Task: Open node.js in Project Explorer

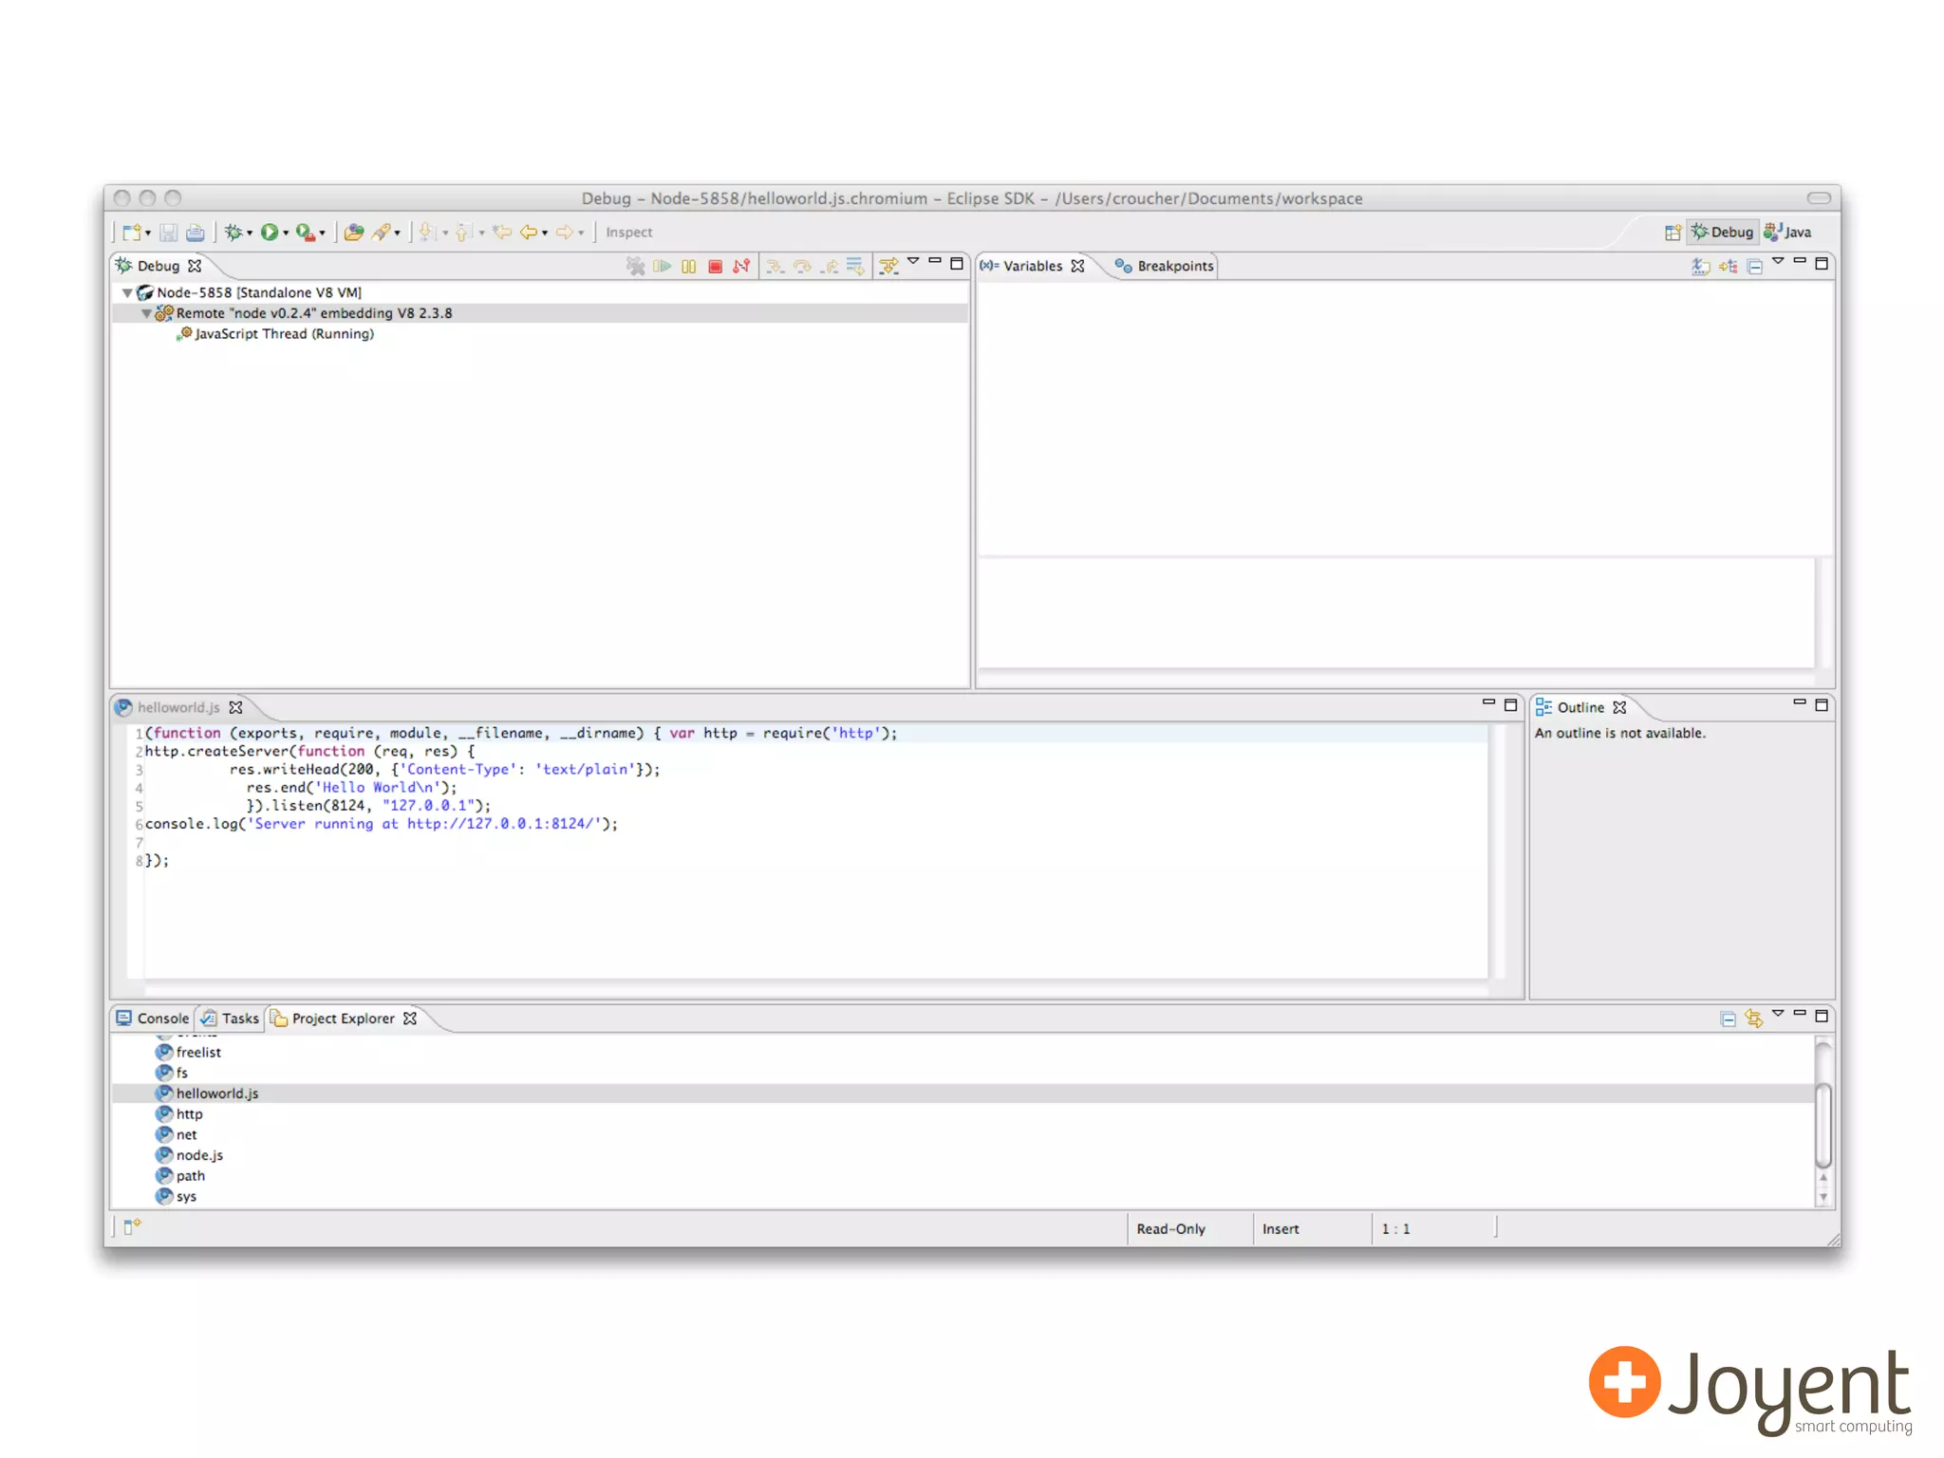Action: coord(199,1155)
